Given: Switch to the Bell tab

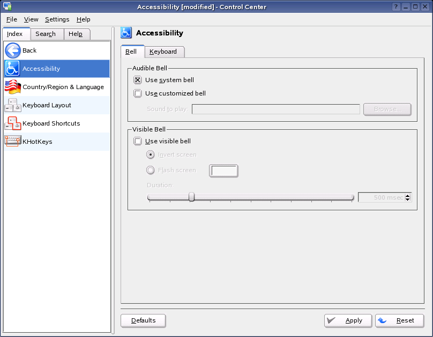Looking at the screenshot, I should point(132,52).
